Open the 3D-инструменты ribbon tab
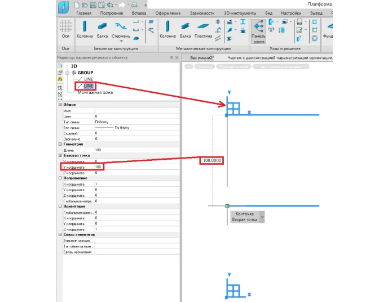Image resolution: width=388 pixels, height=302 pixels. click(x=240, y=13)
